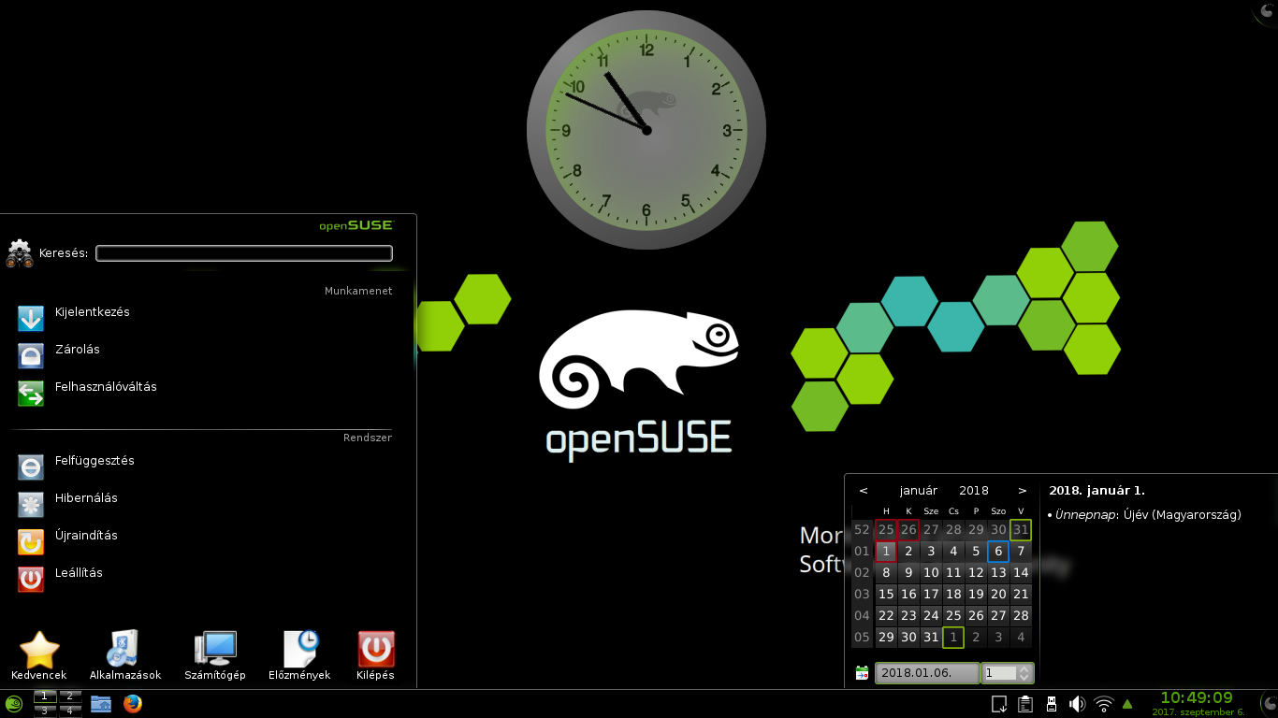Switch to virtual desktop 3
The image size is (1278, 718).
(x=45, y=711)
